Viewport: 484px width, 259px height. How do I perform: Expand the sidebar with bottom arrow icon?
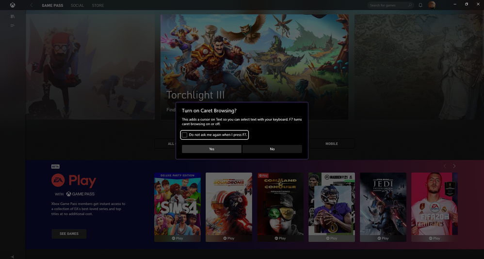pyautogui.click(x=12, y=257)
